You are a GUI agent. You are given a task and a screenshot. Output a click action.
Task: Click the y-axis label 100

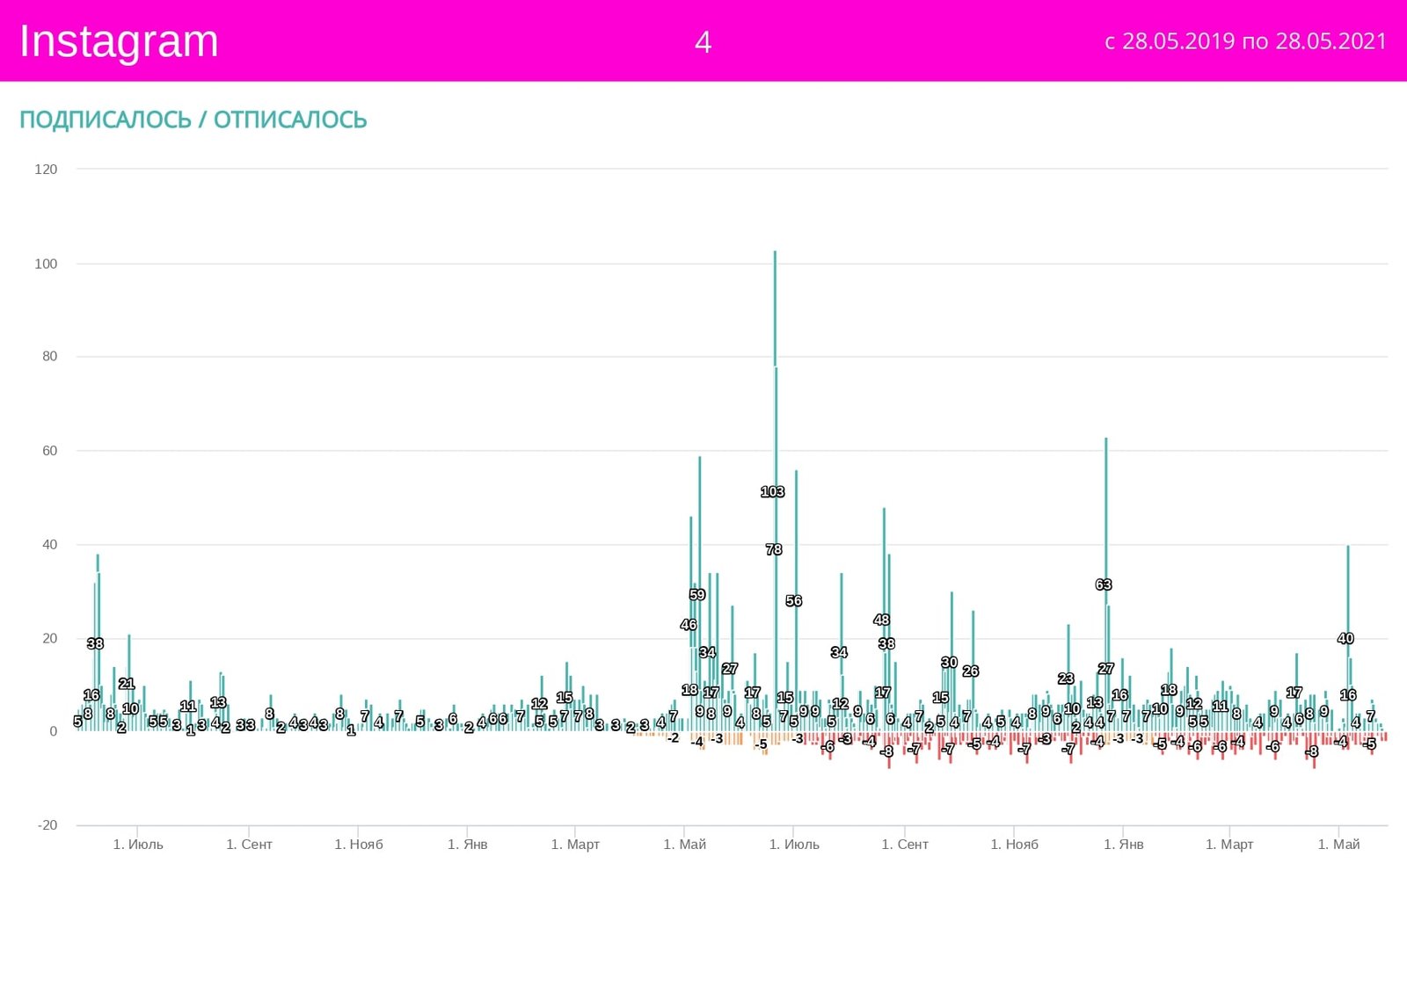tap(46, 264)
